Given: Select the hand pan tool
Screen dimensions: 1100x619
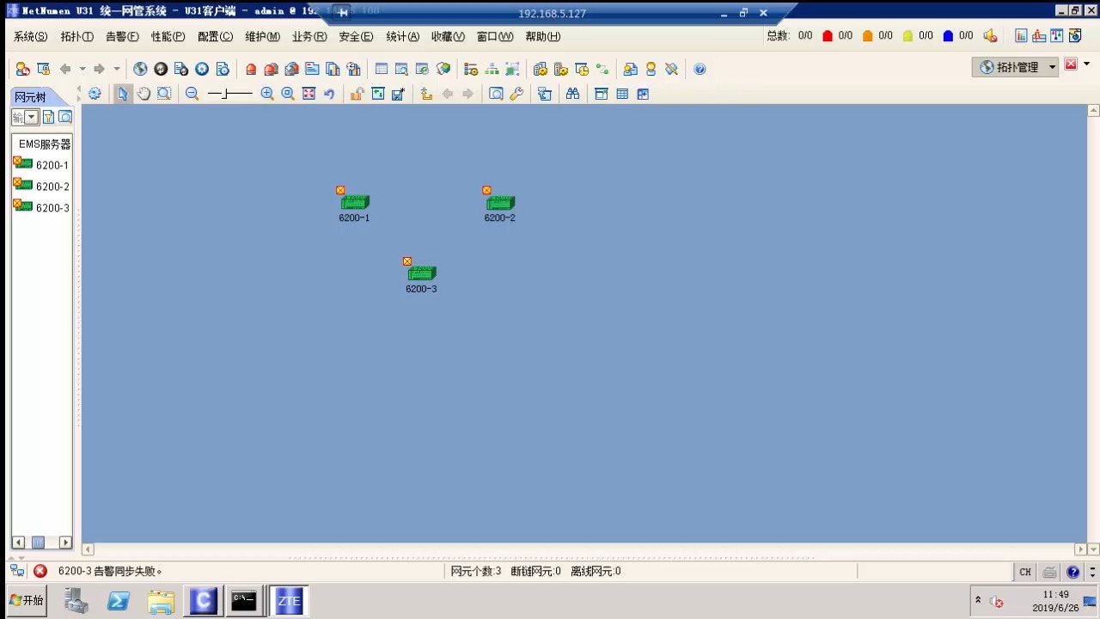Looking at the screenshot, I should point(144,94).
